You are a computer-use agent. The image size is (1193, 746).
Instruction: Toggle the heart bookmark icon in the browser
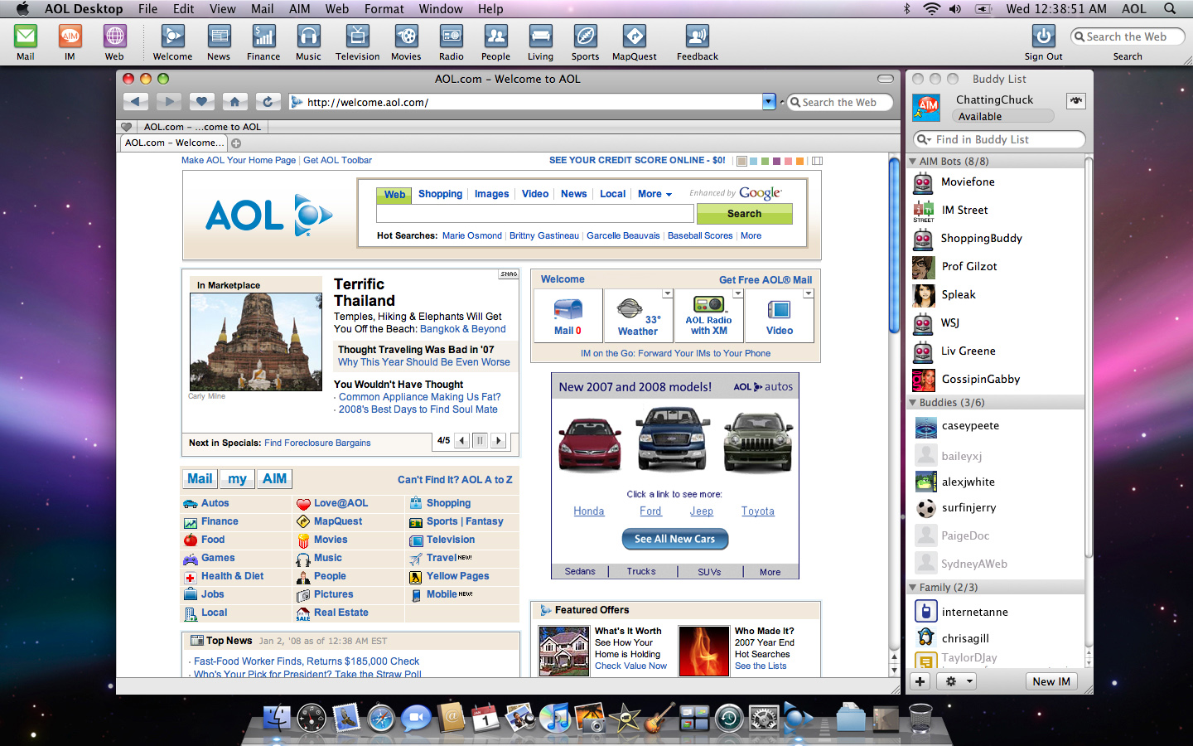[201, 101]
